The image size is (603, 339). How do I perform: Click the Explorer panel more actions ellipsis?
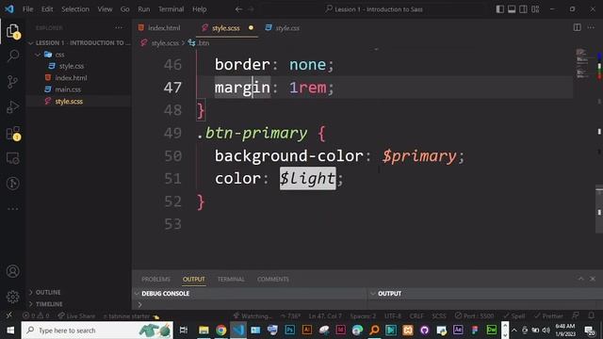click(x=119, y=27)
